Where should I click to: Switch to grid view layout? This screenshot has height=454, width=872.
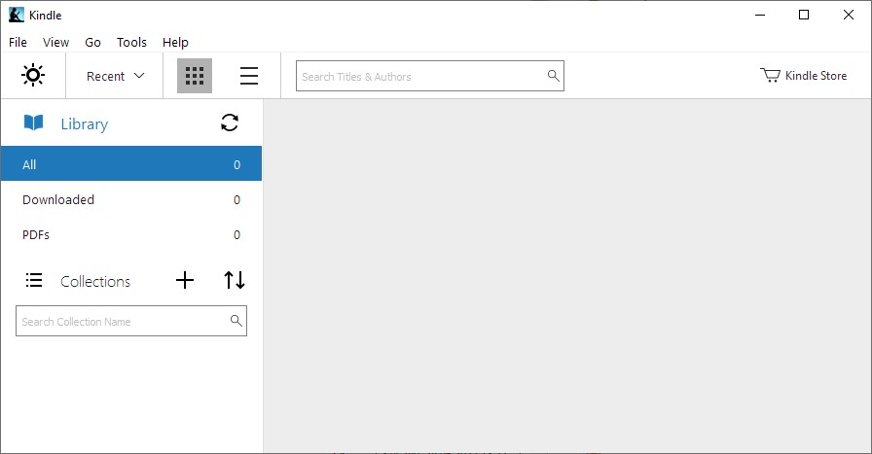(195, 76)
